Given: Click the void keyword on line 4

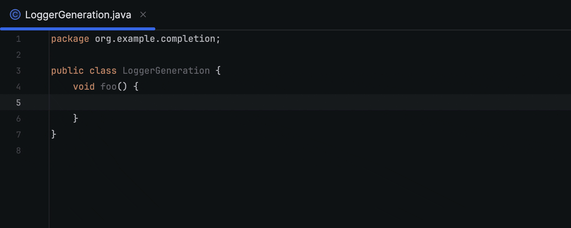Looking at the screenshot, I should click(x=84, y=86).
